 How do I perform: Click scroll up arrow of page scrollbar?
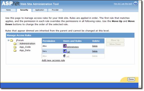140,2
